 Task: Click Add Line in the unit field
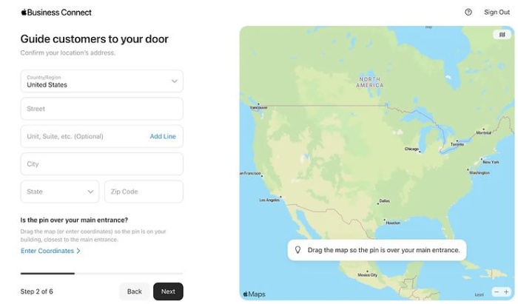[x=163, y=136]
